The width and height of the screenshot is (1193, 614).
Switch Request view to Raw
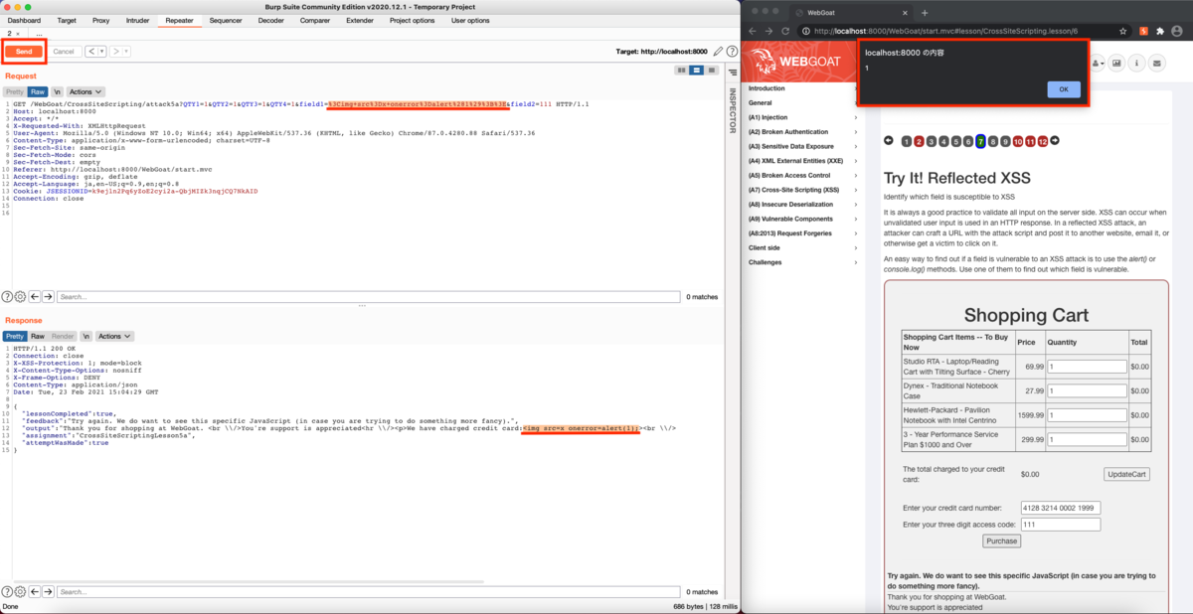[x=38, y=91]
